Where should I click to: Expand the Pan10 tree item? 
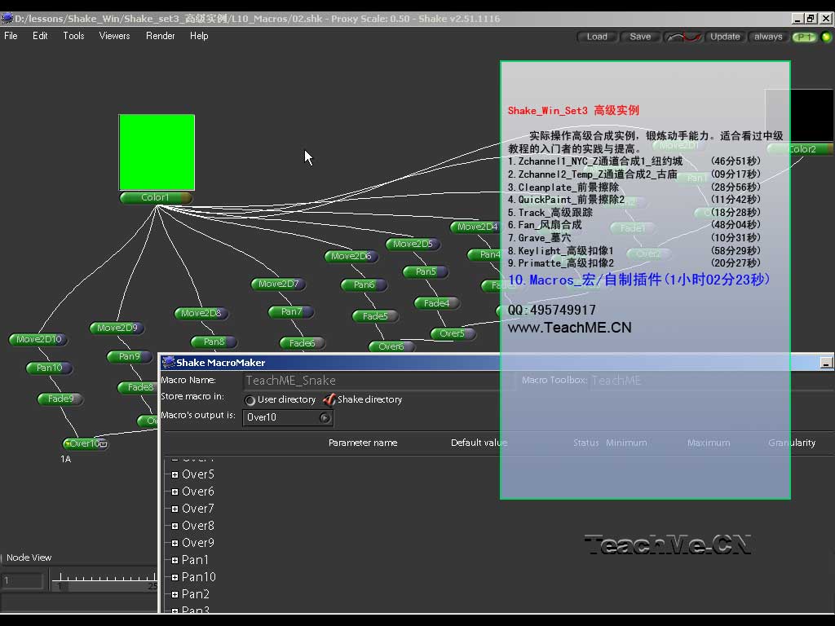[175, 577]
